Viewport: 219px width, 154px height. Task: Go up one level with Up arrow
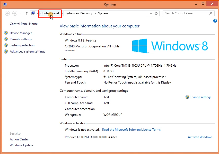pyautogui.click(x=27, y=13)
